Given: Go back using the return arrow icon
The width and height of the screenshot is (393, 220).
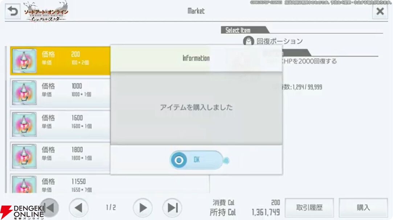Looking at the screenshot, I should [13, 12].
